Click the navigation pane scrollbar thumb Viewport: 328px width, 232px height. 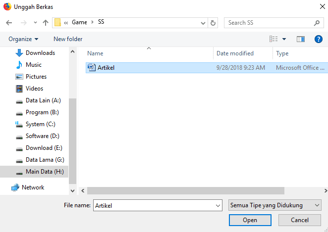(73, 141)
